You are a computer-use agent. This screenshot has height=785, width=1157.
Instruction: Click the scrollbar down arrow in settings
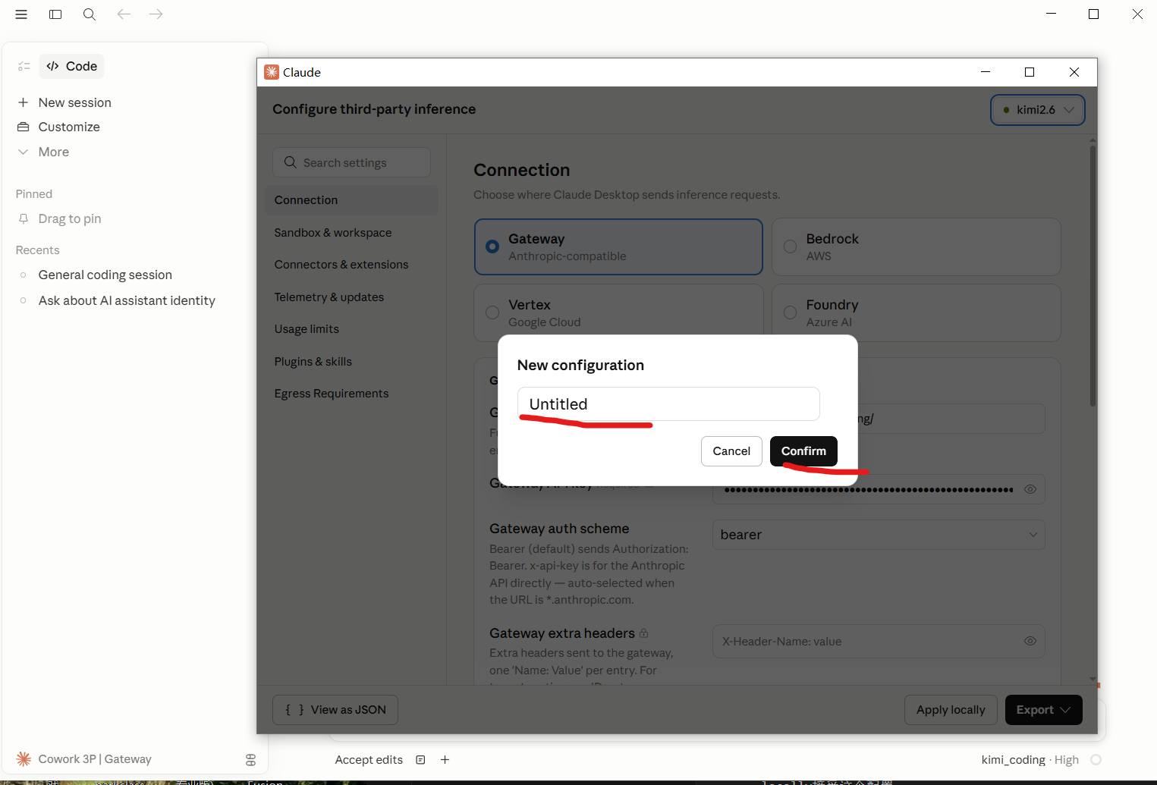coord(1093,680)
